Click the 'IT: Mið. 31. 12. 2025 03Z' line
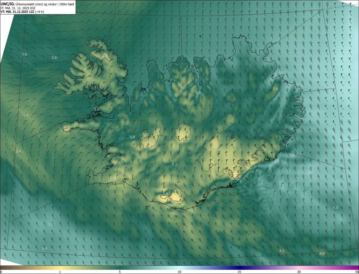Screen dimensions: 359x274 click(18, 8)
